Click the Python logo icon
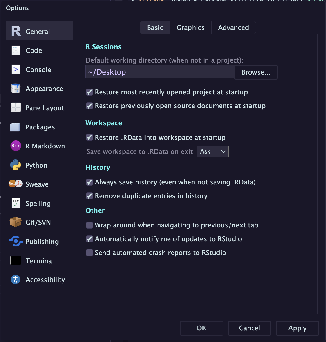This screenshot has width=326, height=342. pos(16,165)
